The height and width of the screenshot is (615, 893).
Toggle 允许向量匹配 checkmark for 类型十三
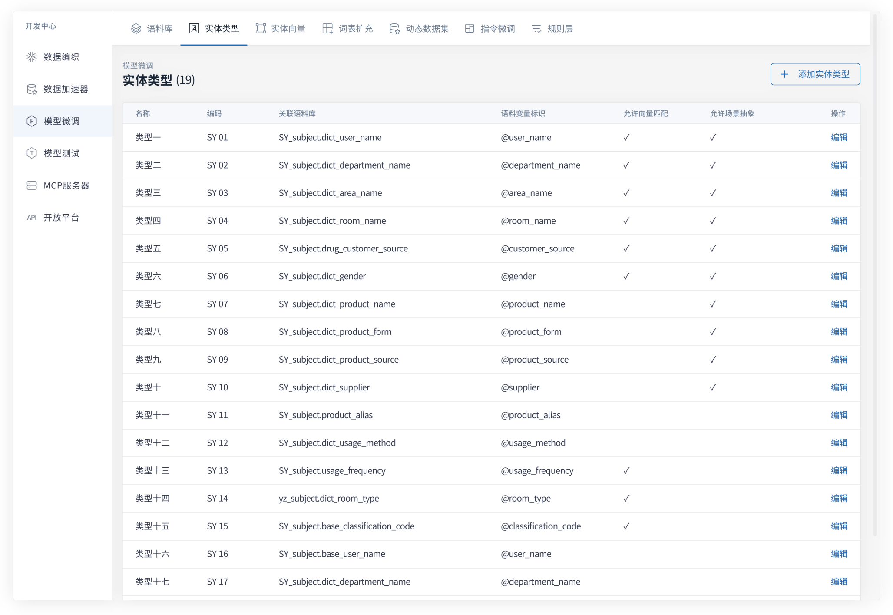(626, 471)
